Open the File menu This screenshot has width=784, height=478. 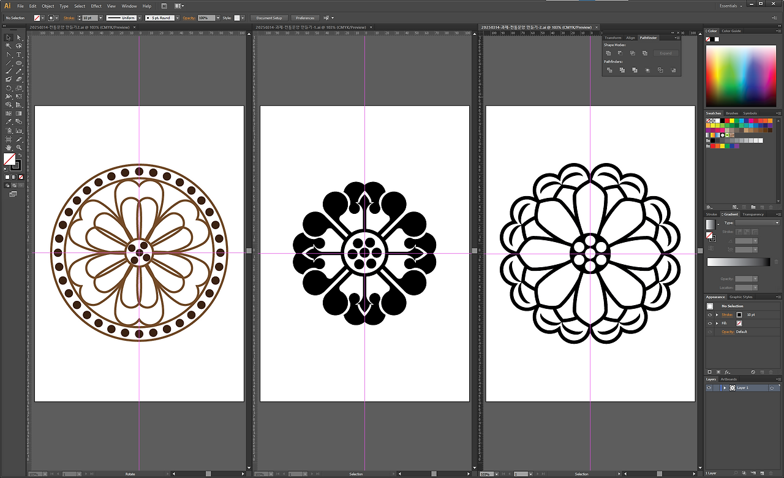20,6
